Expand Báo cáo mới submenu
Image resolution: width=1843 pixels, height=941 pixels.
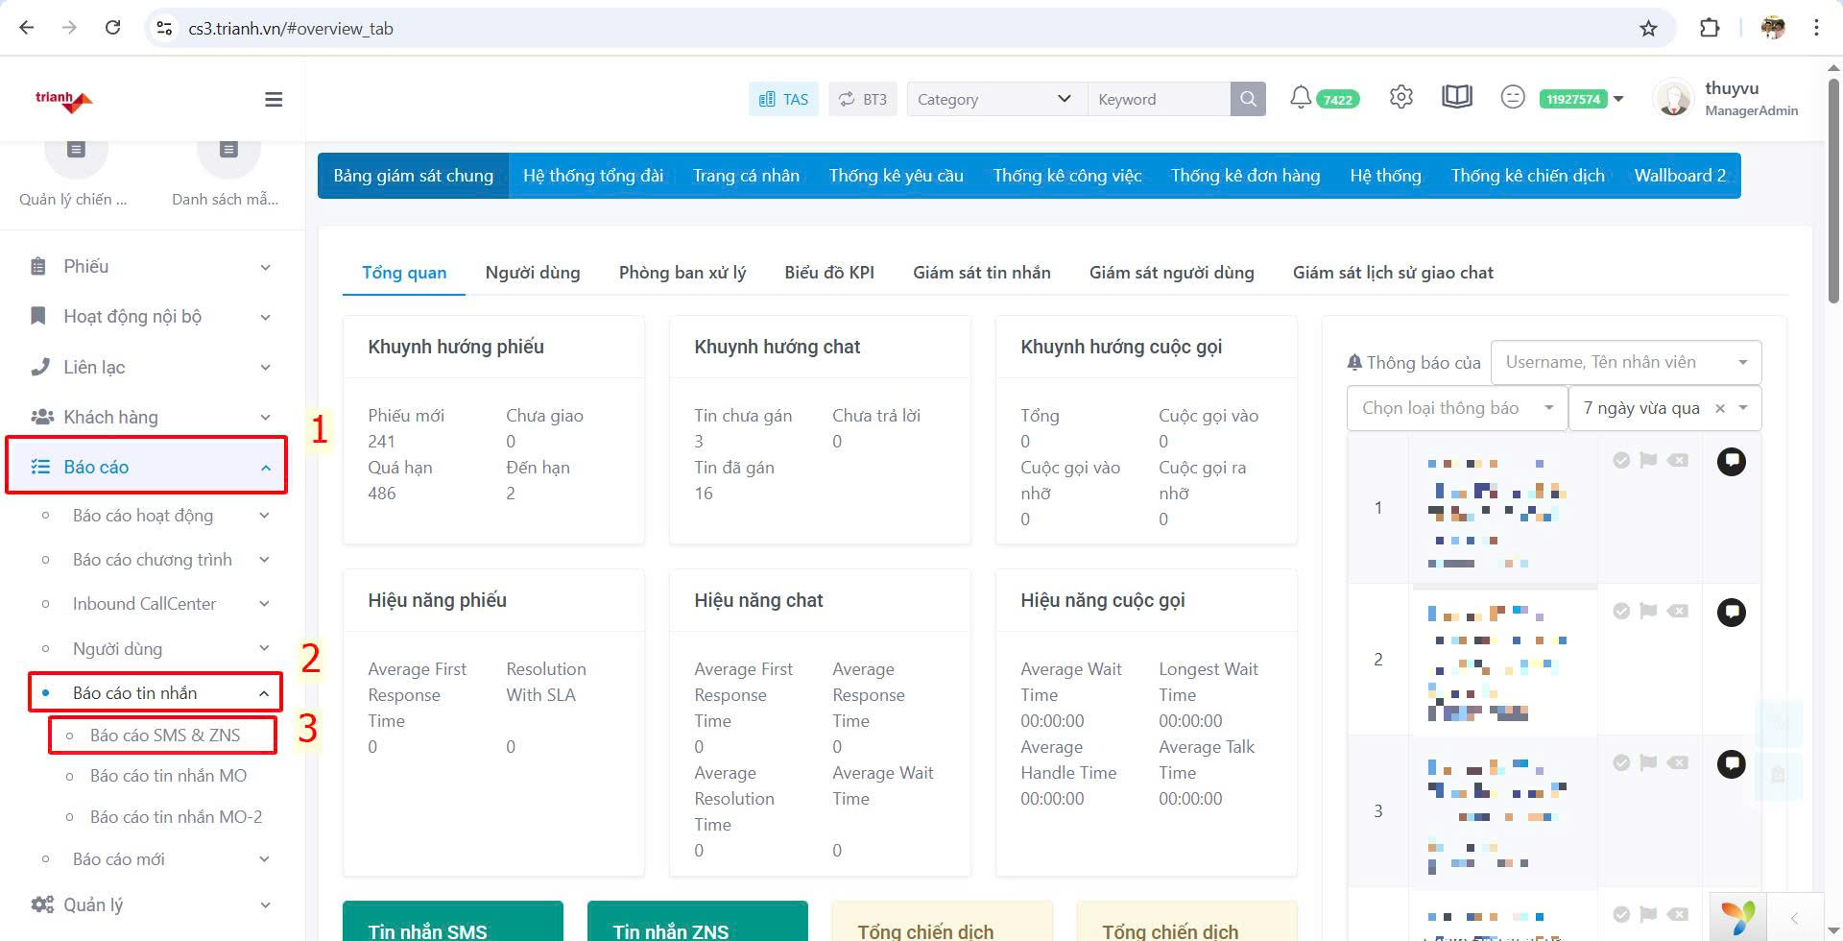(x=156, y=859)
